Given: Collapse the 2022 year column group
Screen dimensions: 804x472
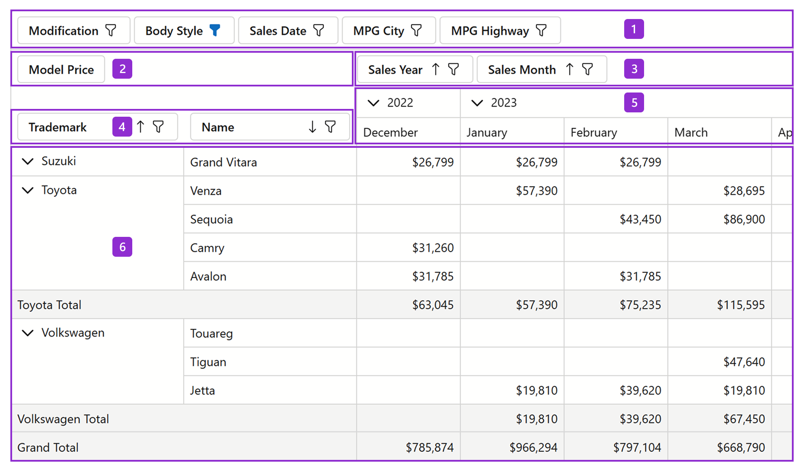Looking at the screenshot, I should click(373, 103).
